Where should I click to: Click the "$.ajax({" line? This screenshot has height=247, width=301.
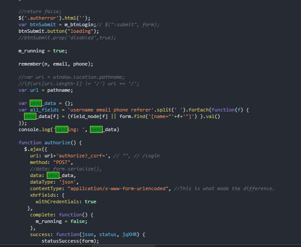pos(35,149)
